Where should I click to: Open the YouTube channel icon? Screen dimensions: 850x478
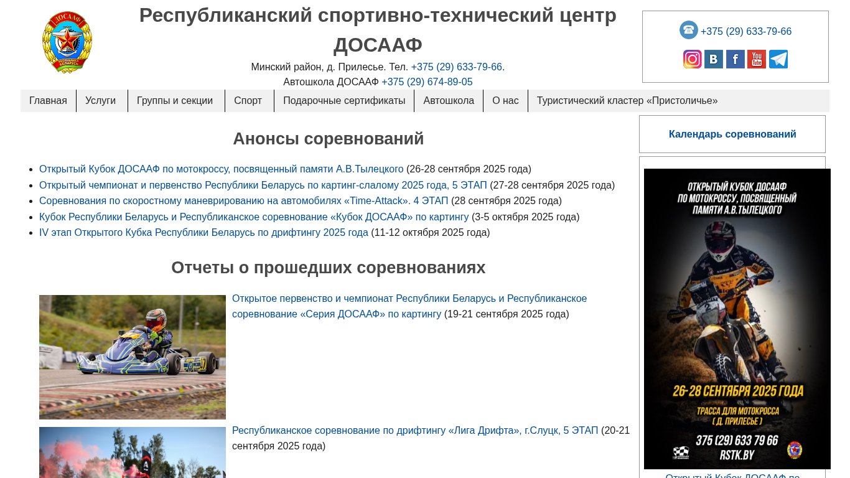click(x=757, y=59)
